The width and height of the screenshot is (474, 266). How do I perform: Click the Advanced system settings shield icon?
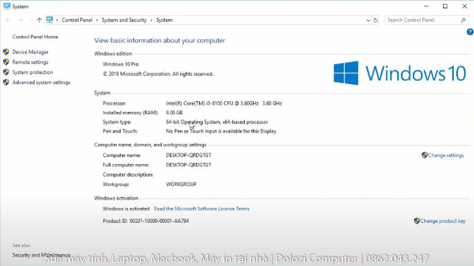point(7,82)
